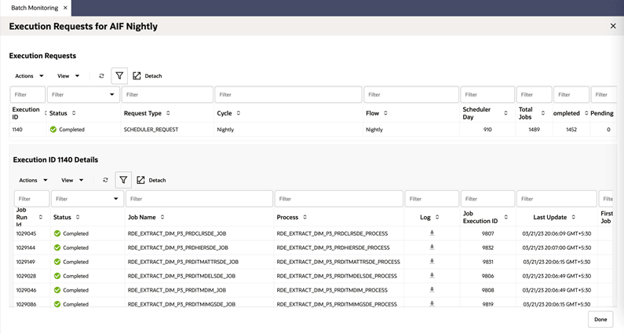Download log for PRDITMDELSDE_JOB row
Screen dimensions: 624x334
click(x=432, y=275)
